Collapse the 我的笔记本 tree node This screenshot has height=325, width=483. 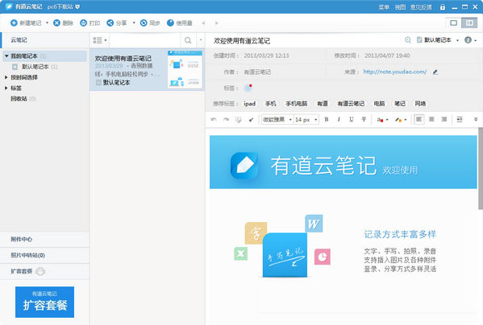(6, 56)
